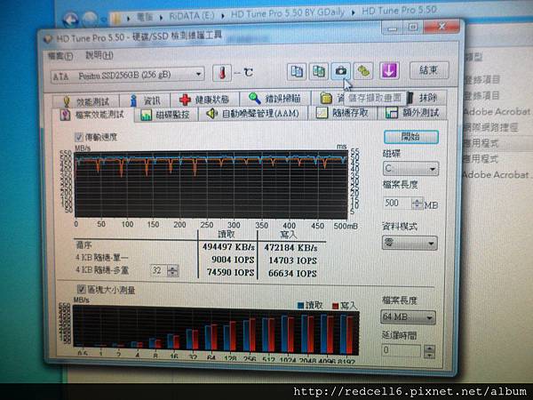Click the HD Tune title bar app icon
This screenshot has width=533, height=400.
tap(48, 39)
